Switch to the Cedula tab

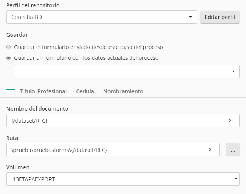[x=85, y=91]
